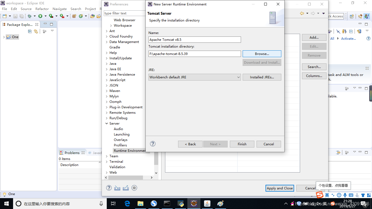The image size is (372, 209).
Task: Click the Installed JREs... button
Action: [262, 77]
